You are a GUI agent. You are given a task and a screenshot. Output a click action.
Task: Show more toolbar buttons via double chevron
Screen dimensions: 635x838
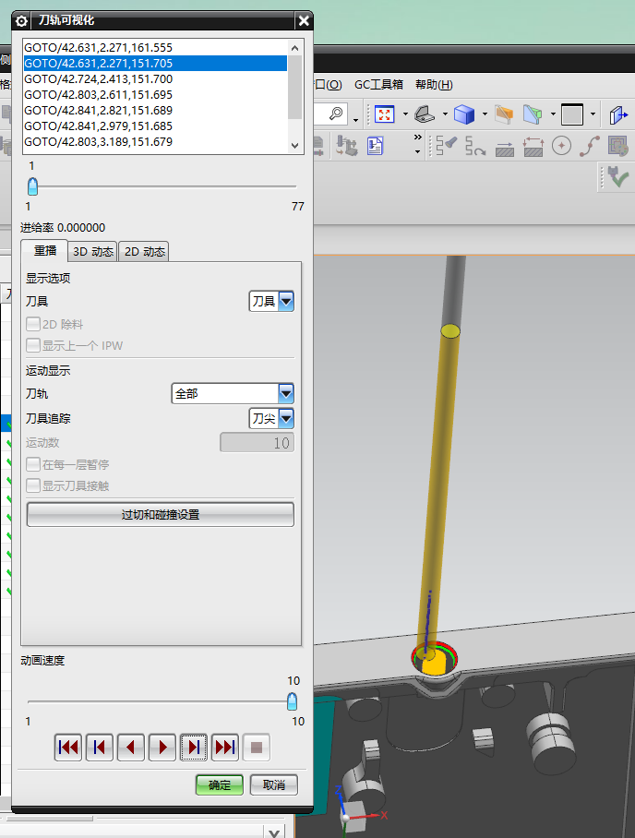417,144
